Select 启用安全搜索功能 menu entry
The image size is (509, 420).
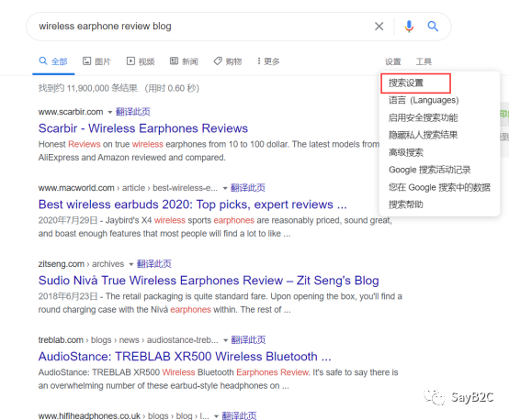pyautogui.click(x=423, y=117)
